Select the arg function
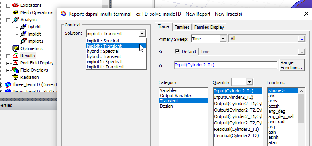 [283, 127]
